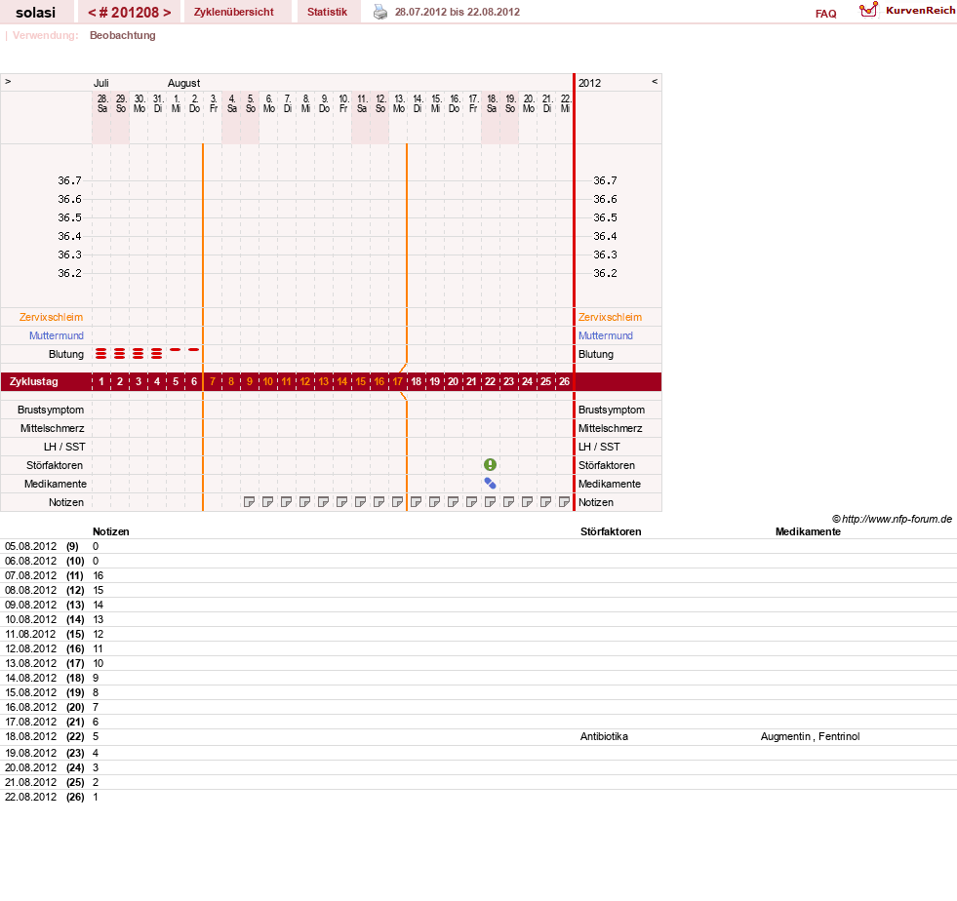This screenshot has width=957, height=901.
Task: Open the nfp-forum.de link
Action: [x=897, y=519]
